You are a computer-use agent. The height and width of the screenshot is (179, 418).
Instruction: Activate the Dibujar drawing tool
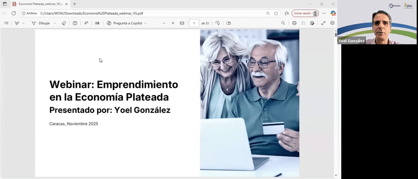tap(41, 23)
